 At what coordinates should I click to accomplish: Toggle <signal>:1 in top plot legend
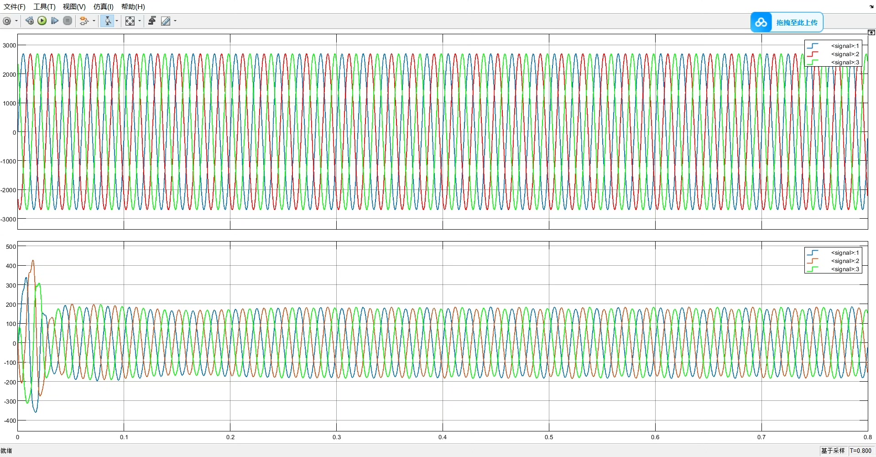pyautogui.click(x=845, y=46)
